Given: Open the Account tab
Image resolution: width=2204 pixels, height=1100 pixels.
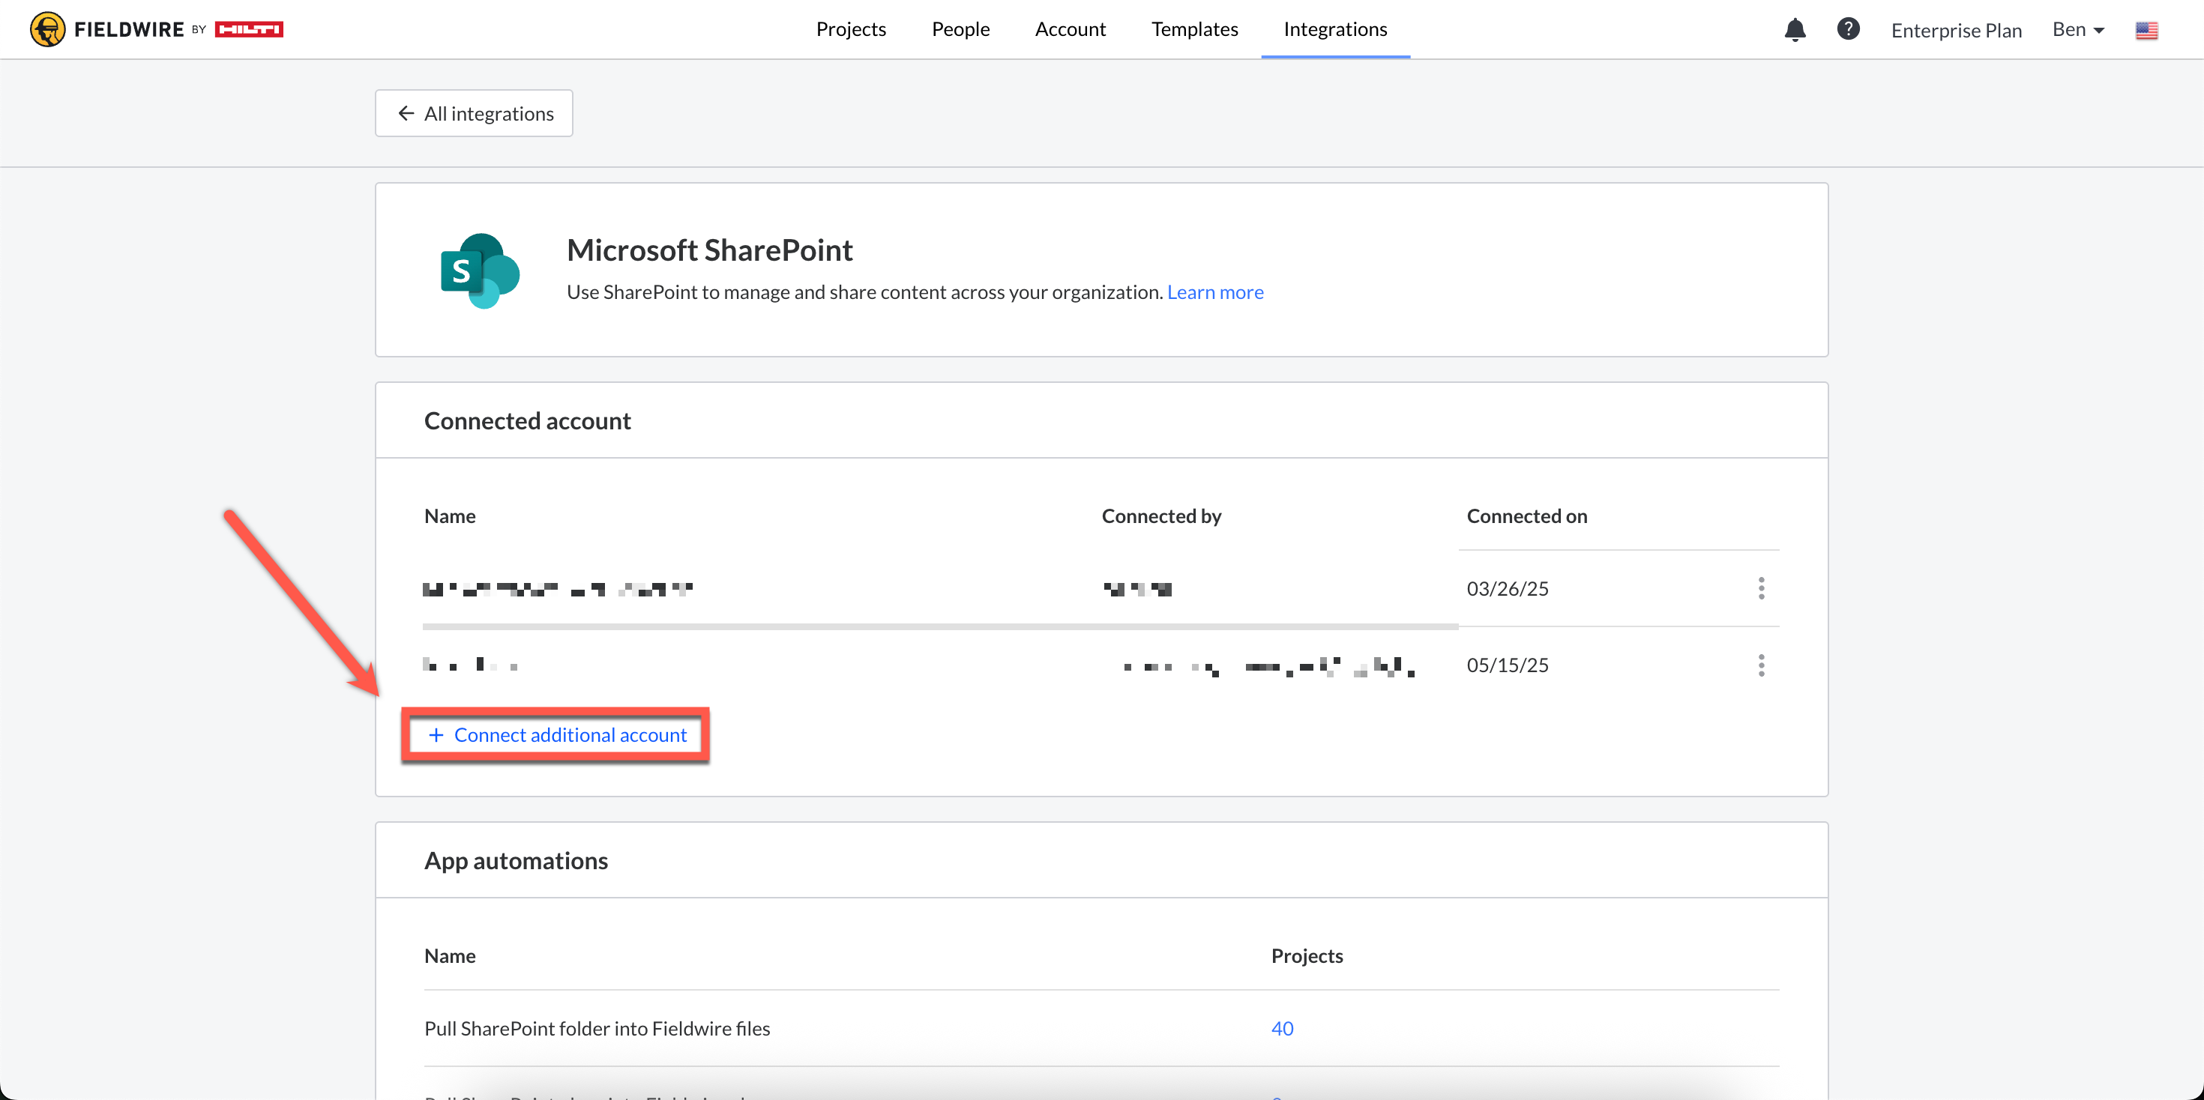Looking at the screenshot, I should tap(1070, 29).
